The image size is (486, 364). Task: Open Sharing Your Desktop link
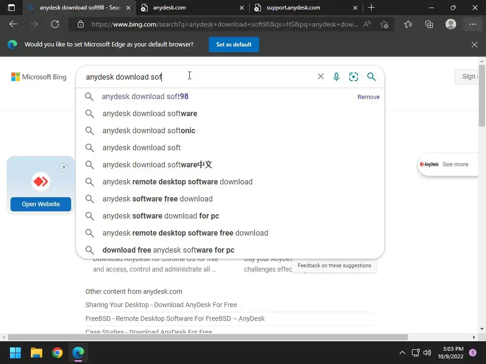pyautogui.click(x=161, y=305)
